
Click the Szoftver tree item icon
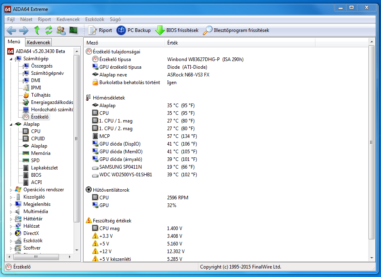18,248
